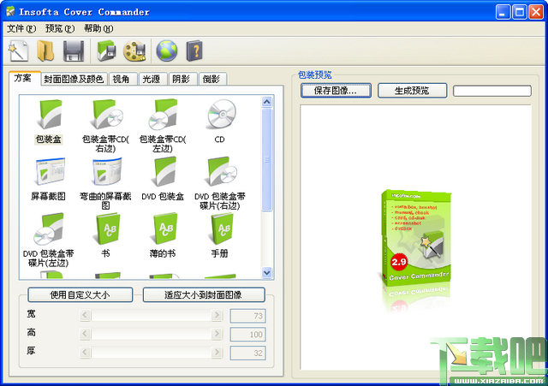Open a project with the folder icon
This screenshot has width=548, height=386.
(x=45, y=51)
